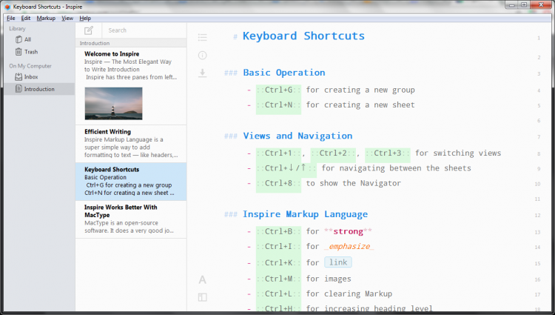
Task: Click the Ctrl+B shortcut code
Action: tap(278, 231)
